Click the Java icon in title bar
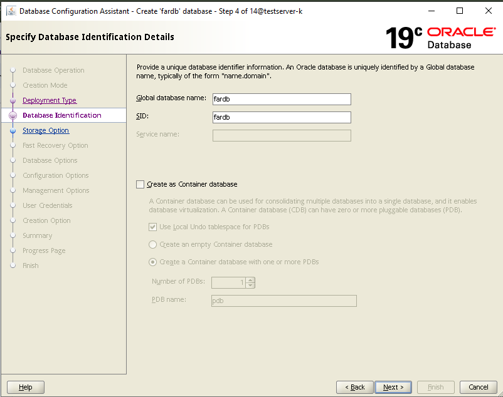This screenshot has width=503, height=397. click(11, 11)
